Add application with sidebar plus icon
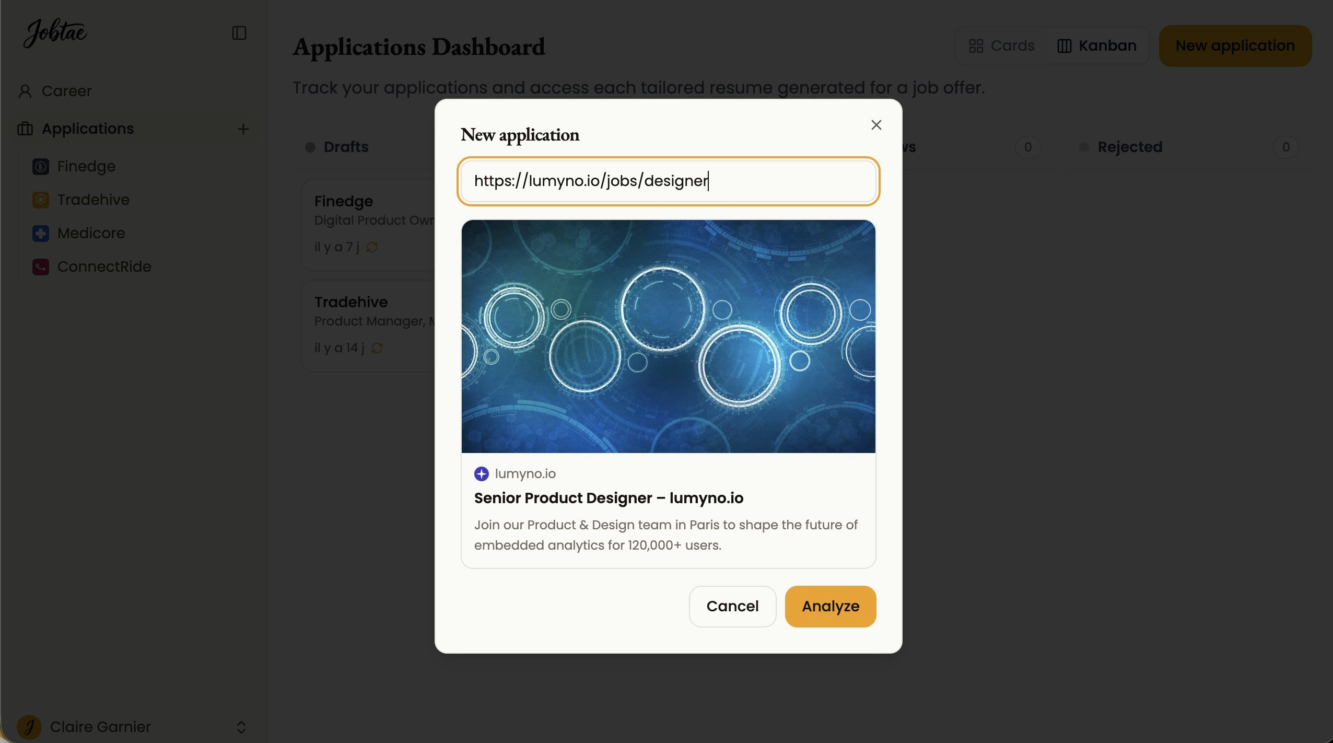Image resolution: width=1333 pixels, height=743 pixels. click(x=243, y=129)
